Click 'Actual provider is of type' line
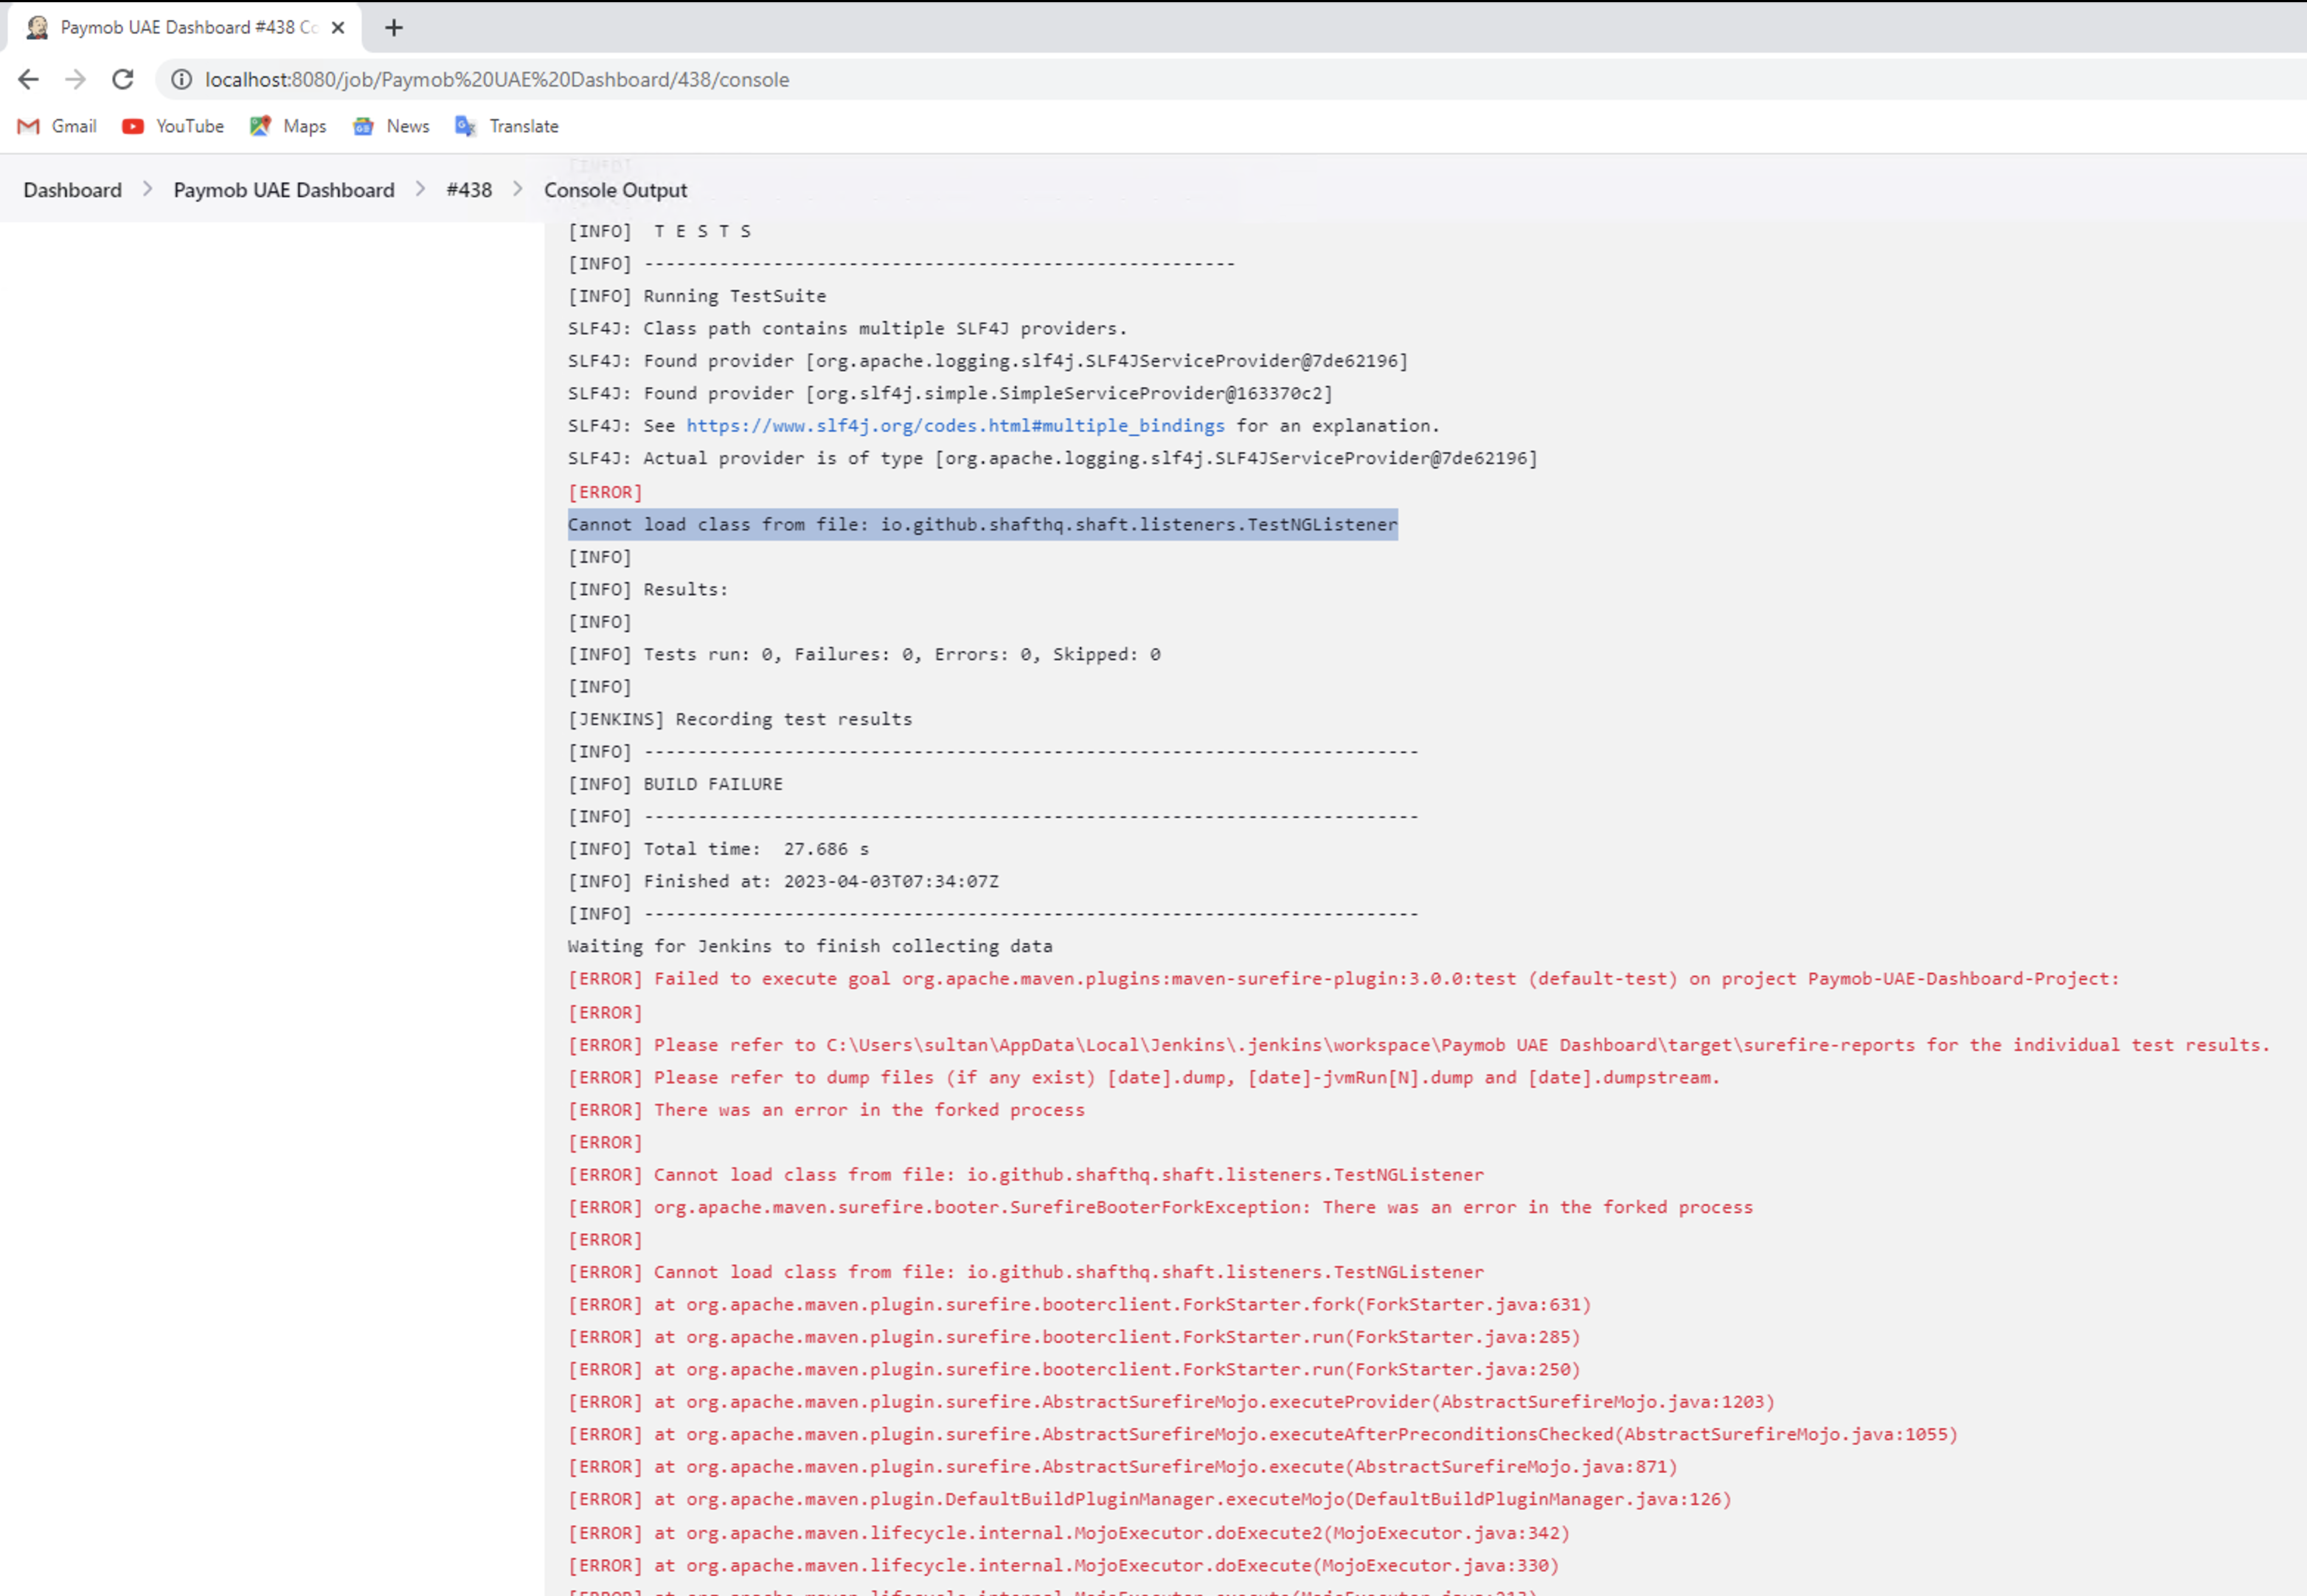The width and height of the screenshot is (2307, 1596). pos(1053,458)
